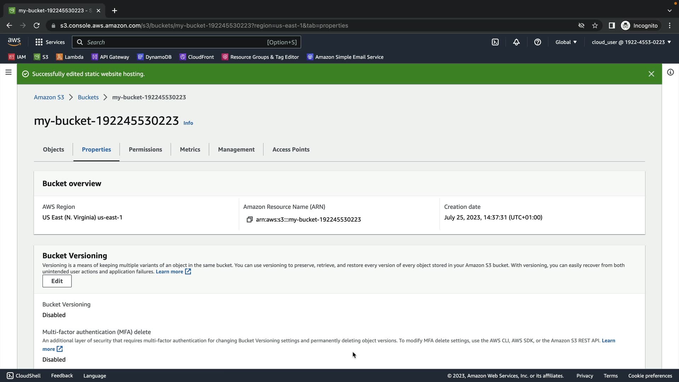This screenshot has height=382, width=679.
Task: Open the cloud_user account dropdown
Action: [631, 42]
